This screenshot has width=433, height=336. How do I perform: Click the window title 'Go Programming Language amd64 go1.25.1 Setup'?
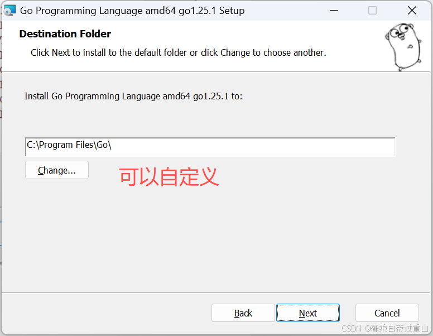point(132,11)
